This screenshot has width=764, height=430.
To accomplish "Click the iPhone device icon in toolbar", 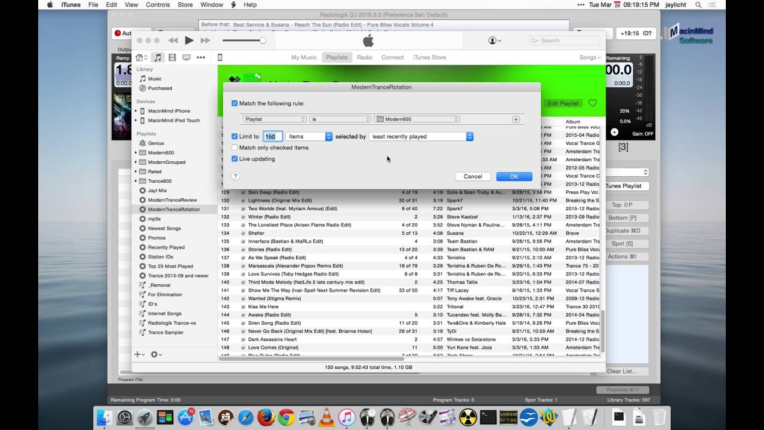I will [x=220, y=57].
